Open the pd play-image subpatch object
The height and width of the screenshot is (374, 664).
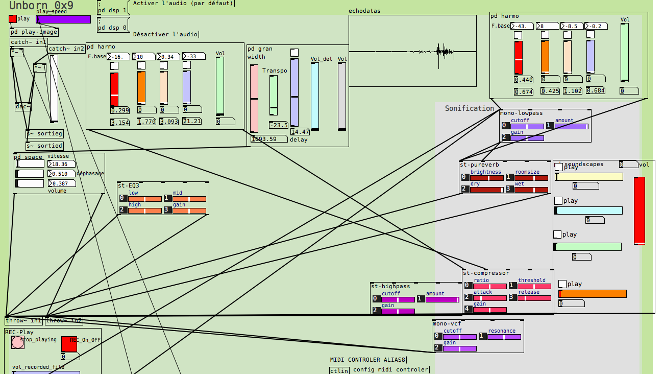[x=34, y=32]
